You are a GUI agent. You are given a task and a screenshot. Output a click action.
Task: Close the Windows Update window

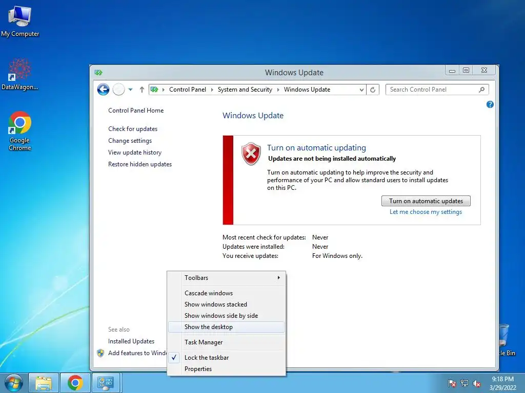[484, 70]
